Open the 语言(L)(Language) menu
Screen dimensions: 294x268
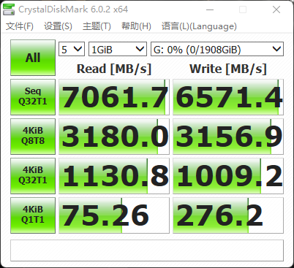point(199,26)
